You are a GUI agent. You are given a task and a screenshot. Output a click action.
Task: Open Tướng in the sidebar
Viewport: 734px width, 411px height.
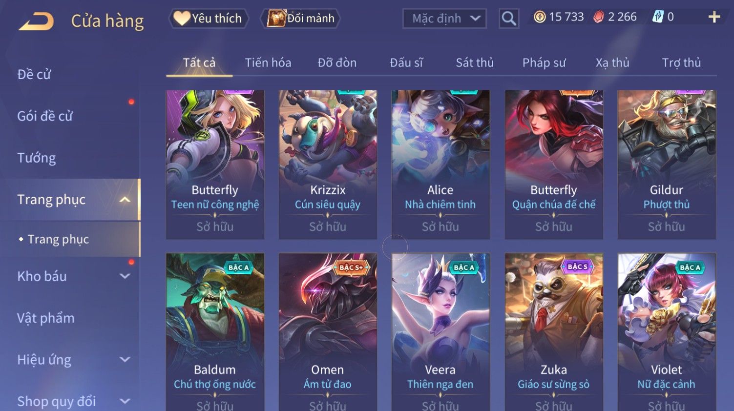(37, 158)
